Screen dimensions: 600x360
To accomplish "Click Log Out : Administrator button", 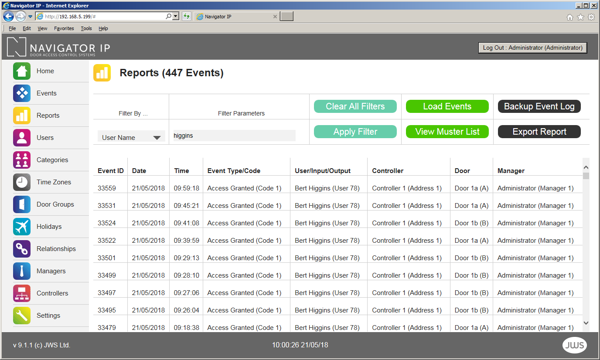I will tap(533, 48).
